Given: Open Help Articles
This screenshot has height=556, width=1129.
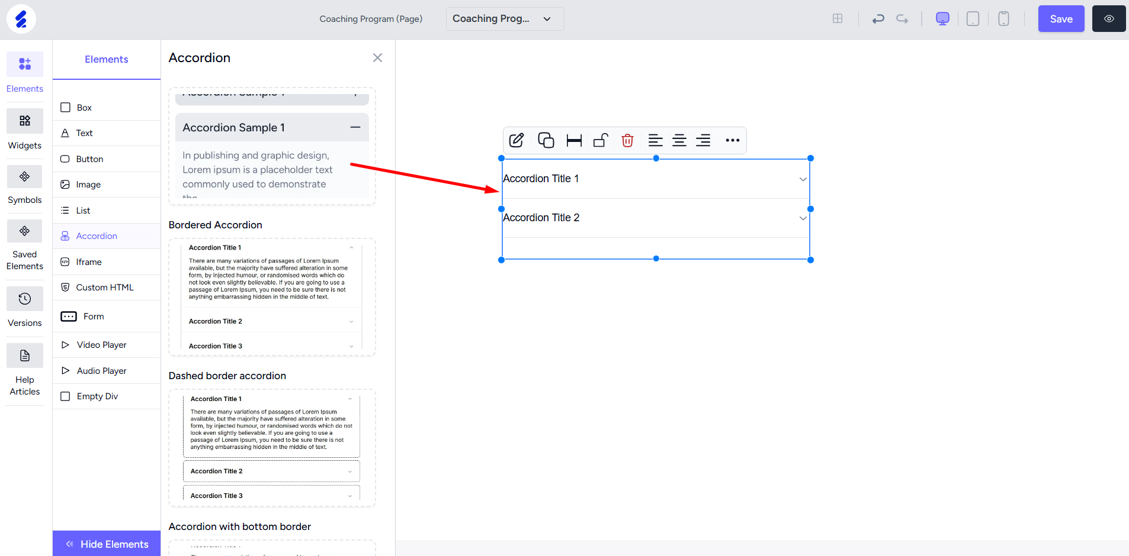Looking at the screenshot, I should (x=25, y=370).
